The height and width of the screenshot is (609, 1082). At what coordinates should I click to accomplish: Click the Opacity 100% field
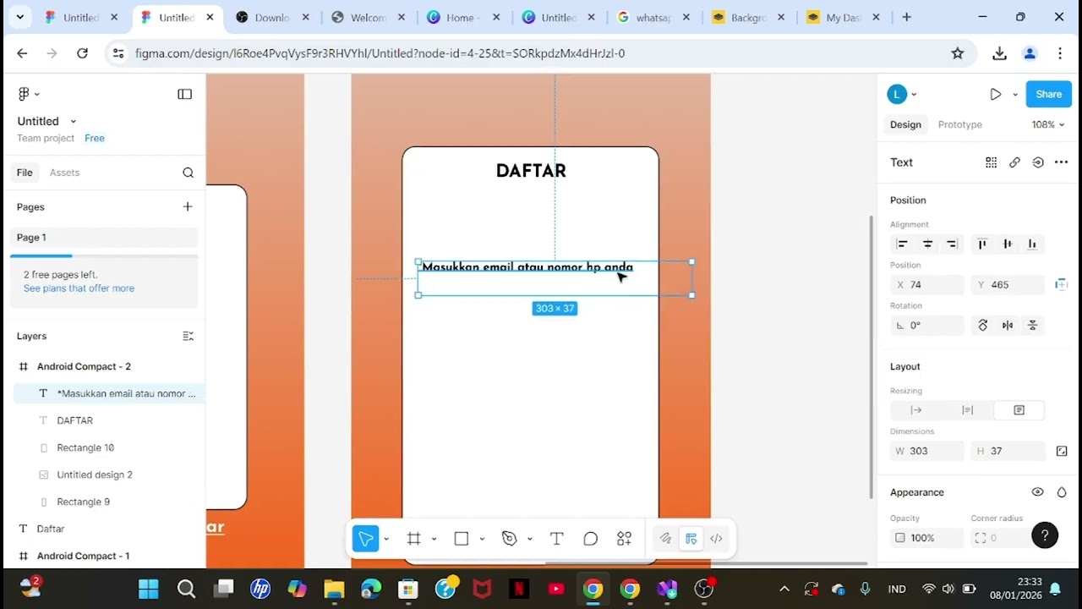[x=926, y=538]
